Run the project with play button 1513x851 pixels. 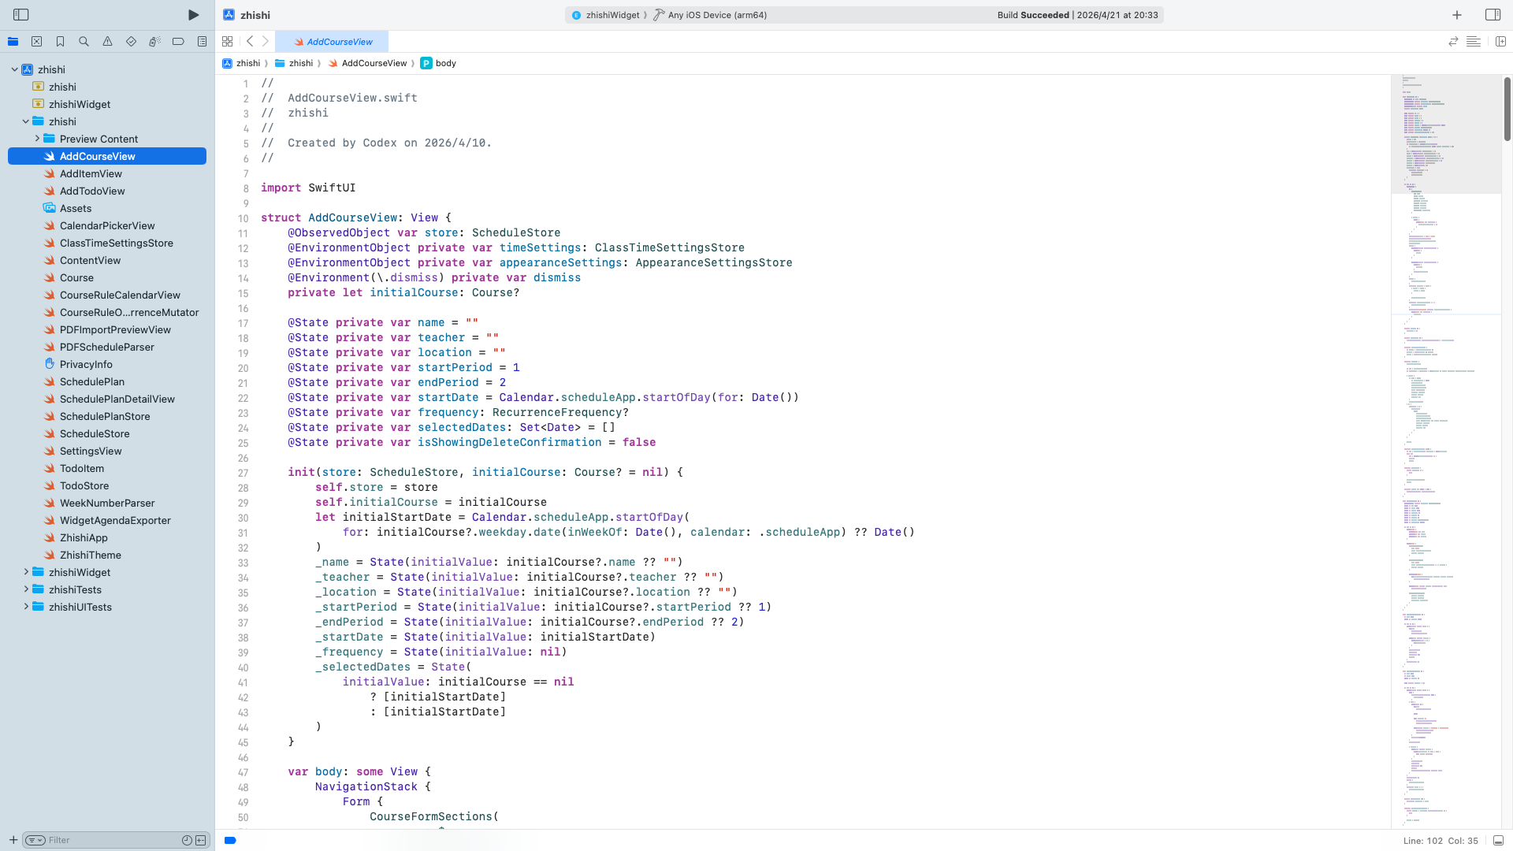tap(193, 15)
